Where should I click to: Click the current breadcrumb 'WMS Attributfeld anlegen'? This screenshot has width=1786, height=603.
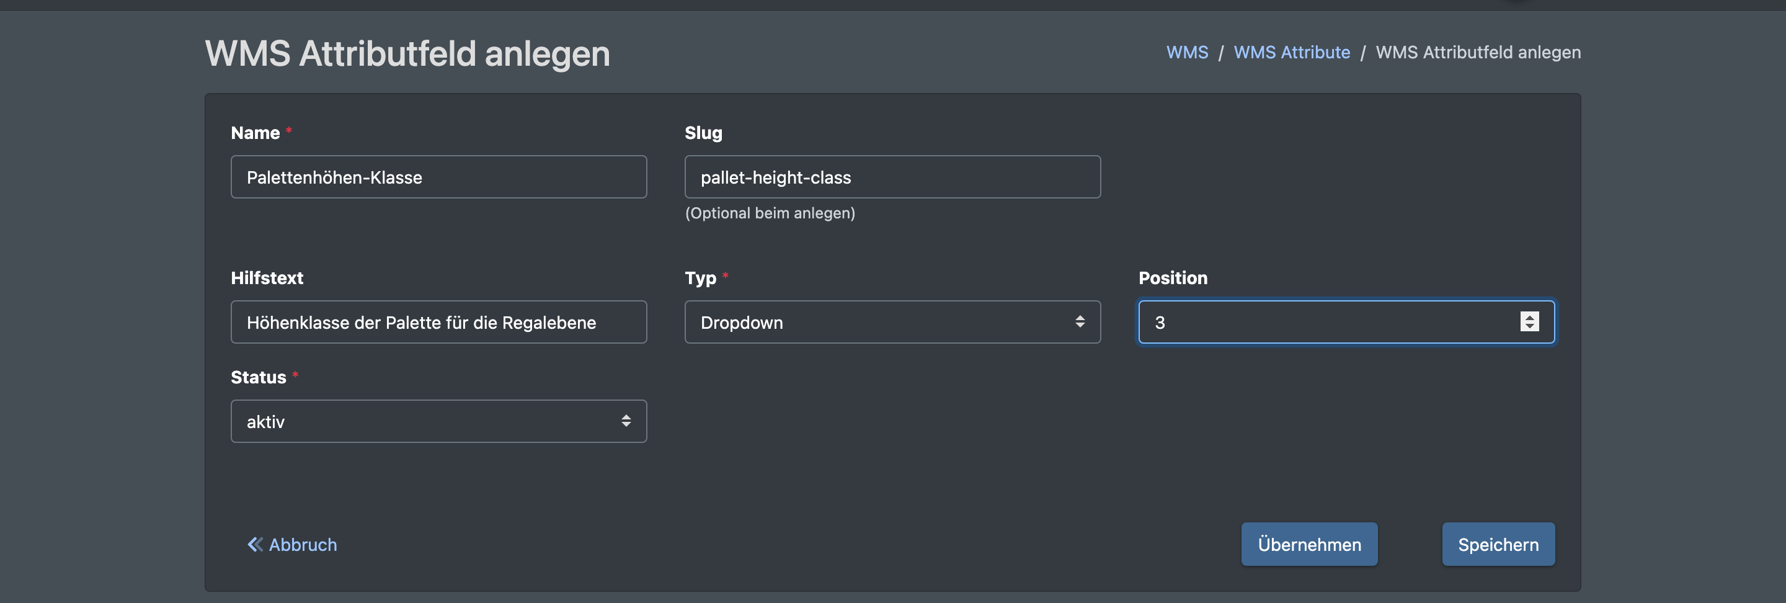[1478, 52]
